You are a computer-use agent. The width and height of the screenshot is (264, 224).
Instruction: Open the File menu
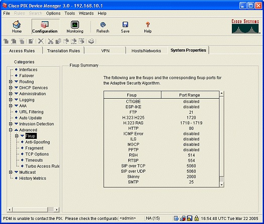[7, 13]
